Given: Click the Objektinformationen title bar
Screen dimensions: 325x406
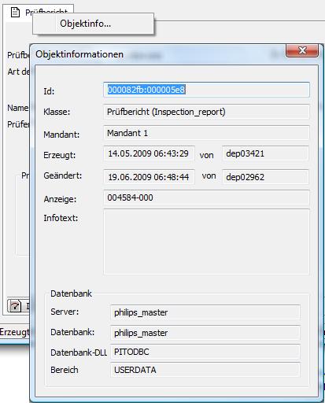Looking at the screenshot, I should pos(157,54).
